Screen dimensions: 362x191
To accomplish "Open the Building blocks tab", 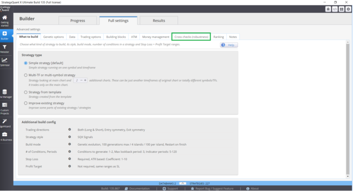I will [x=116, y=37].
